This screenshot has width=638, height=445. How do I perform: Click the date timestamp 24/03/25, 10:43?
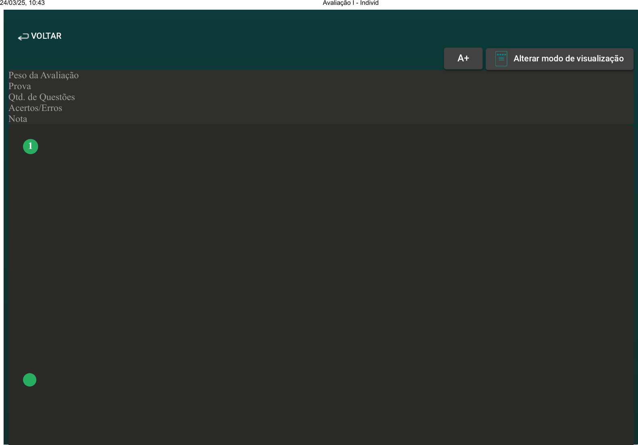click(22, 3)
